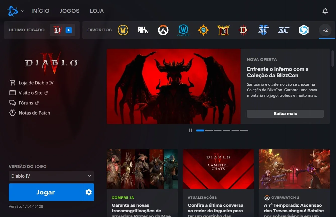Open game settings gear next to Jogar
This screenshot has height=217, width=336.
pyautogui.click(x=88, y=192)
